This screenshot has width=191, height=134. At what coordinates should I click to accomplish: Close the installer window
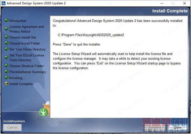point(184,3)
